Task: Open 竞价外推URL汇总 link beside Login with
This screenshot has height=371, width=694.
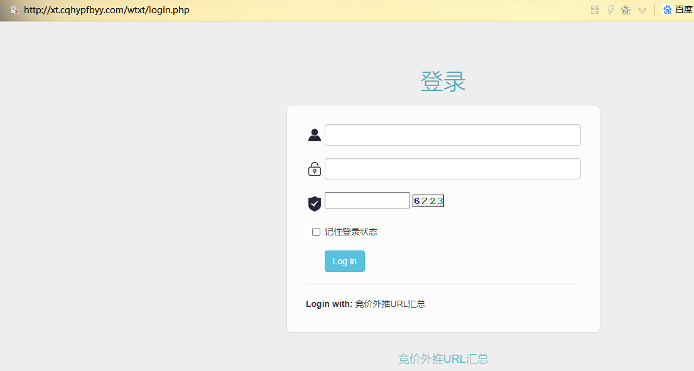Action: [390, 304]
